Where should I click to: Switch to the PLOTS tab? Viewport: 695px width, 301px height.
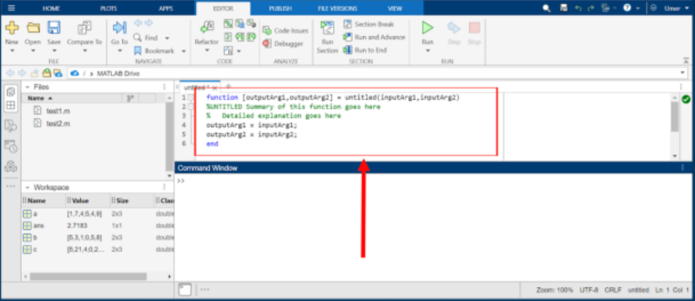point(108,8)
